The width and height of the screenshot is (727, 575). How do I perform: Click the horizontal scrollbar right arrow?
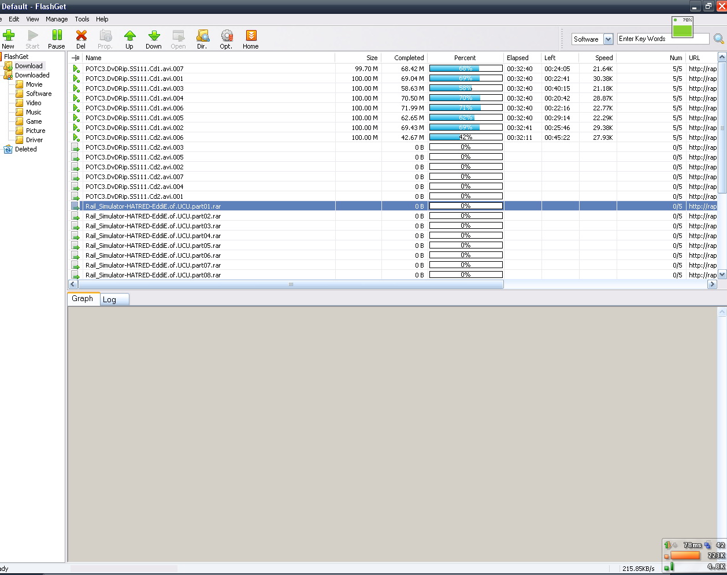pyautogui.click(x=712, y=284)
